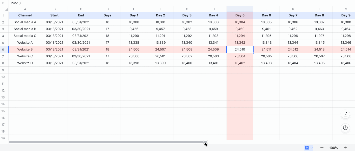Zoom in using the plus icon
Screen dimensions: 355x151
point(345,147)
